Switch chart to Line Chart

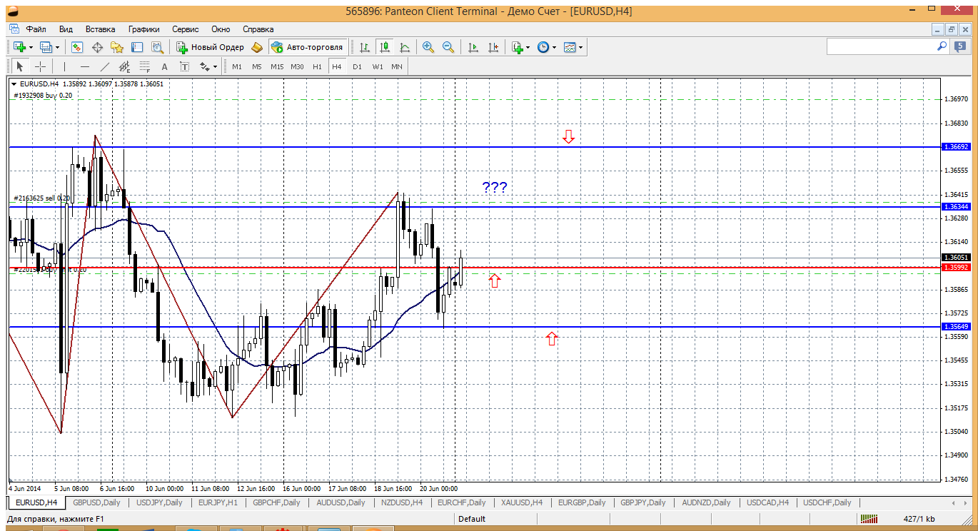point(405,47)
